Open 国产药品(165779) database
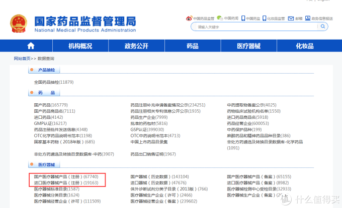 pyautogui.click(x=51, y=105)
